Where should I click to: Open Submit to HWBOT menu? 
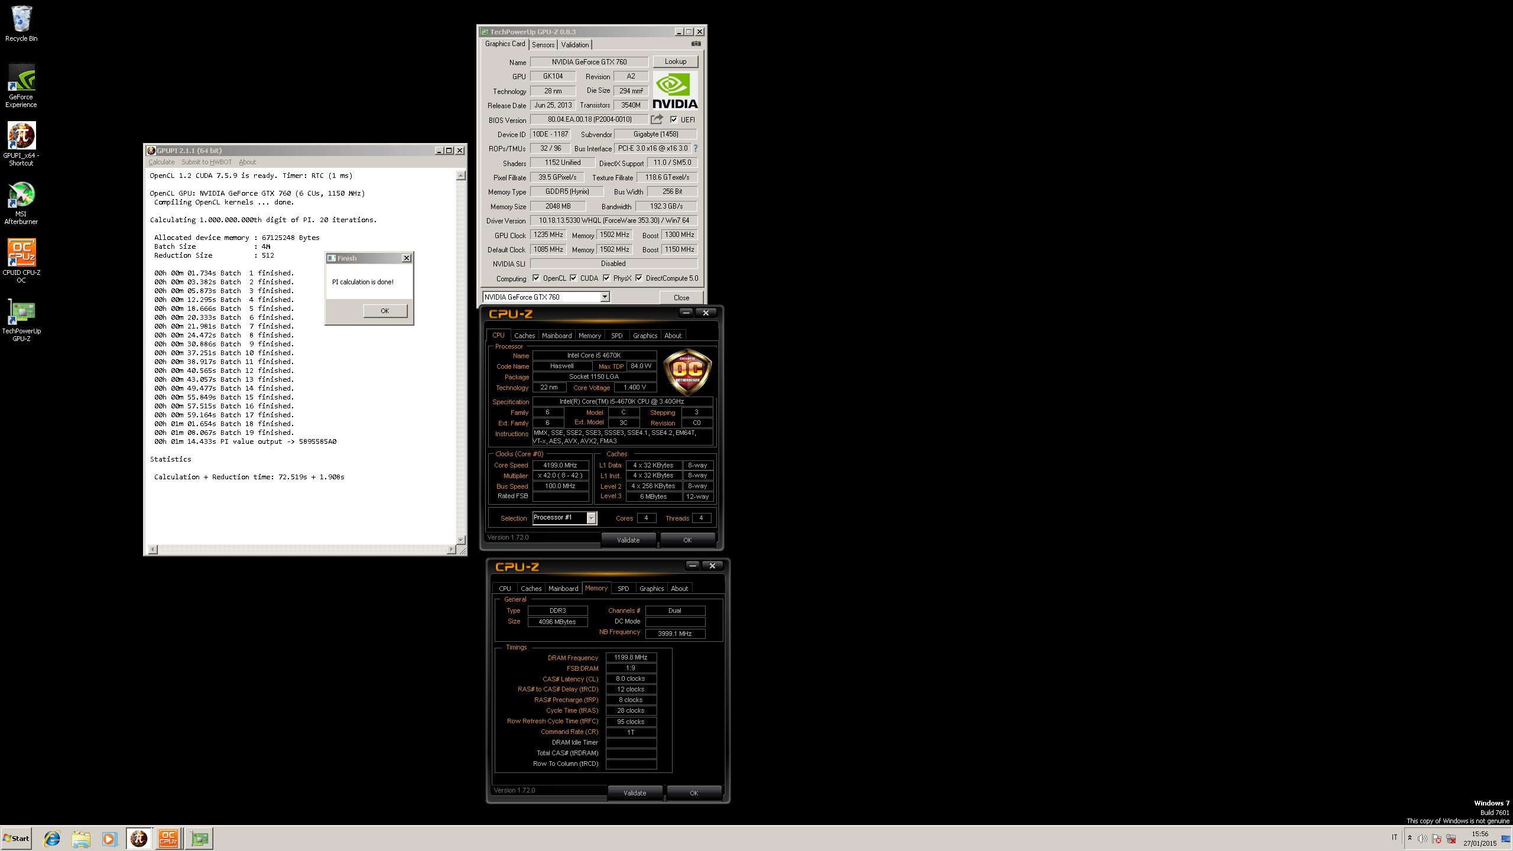(x=206, y=162)
